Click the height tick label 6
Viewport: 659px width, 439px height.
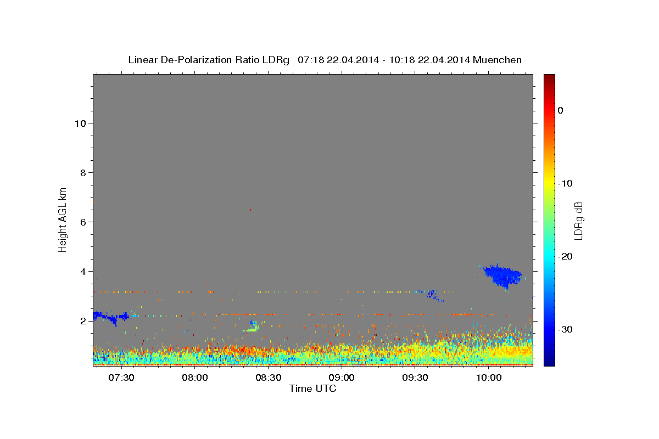click(x=83, y=222)
